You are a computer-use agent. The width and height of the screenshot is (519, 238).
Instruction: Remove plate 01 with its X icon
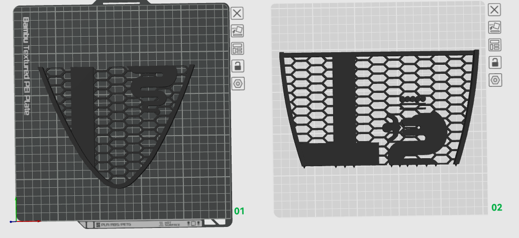(x=237, y=13)
